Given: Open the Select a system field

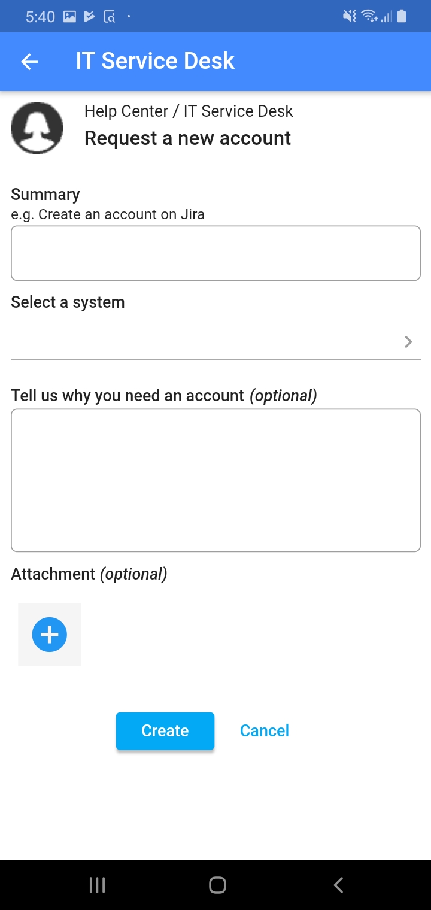Looking at the screenshot, I should click(x=204, y=342).
